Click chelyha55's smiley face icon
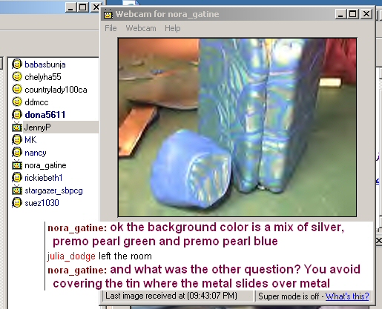382x309 pixels. [17, 76]
